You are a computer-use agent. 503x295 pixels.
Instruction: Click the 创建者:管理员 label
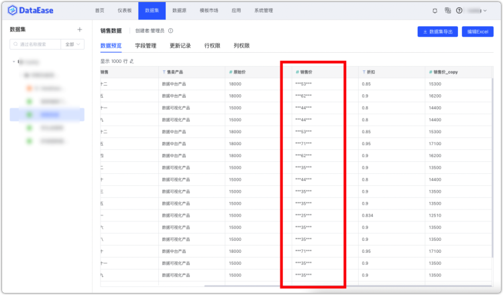click(150, 31)
